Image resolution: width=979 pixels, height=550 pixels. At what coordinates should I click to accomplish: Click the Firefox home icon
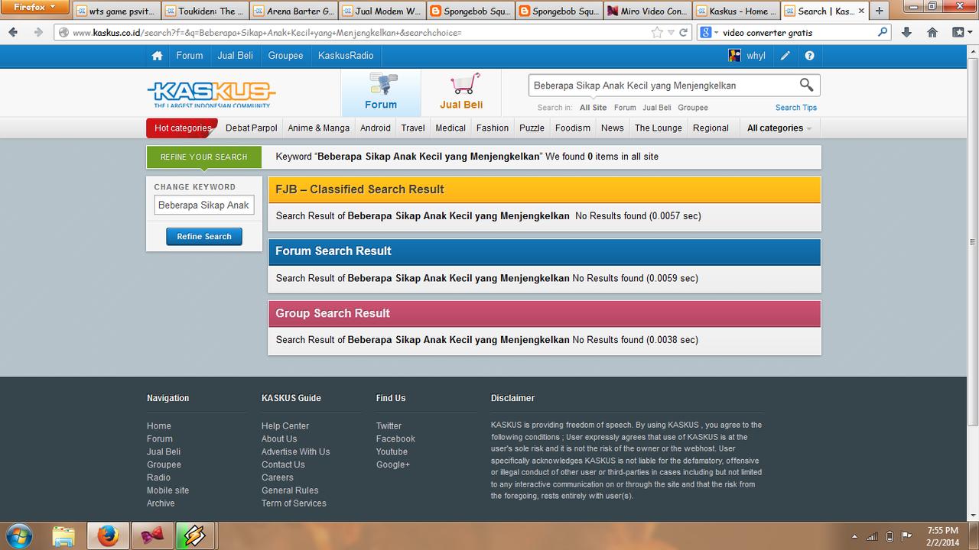[932, 33]
